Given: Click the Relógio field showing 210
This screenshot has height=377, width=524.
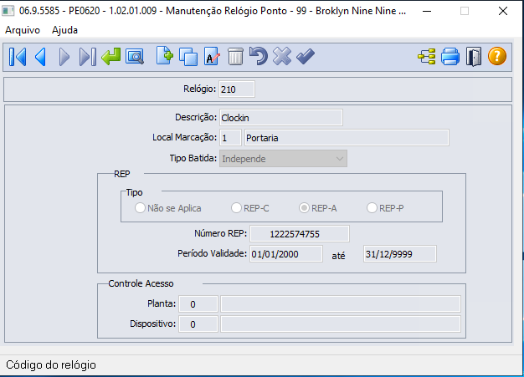Looking at the screenshot, I should pos(237,89).
